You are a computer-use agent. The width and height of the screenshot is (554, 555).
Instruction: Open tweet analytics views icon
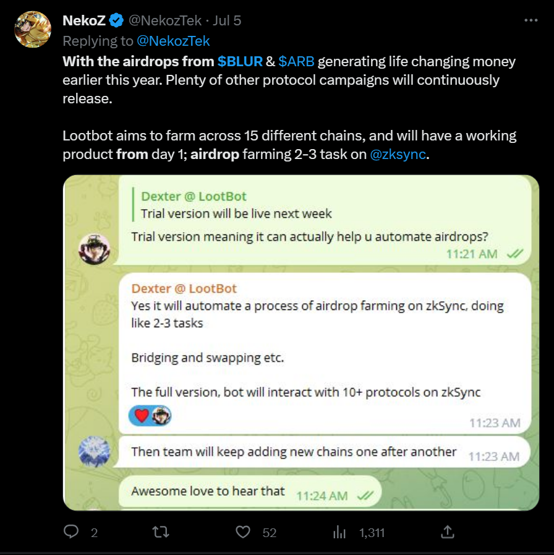339,531
